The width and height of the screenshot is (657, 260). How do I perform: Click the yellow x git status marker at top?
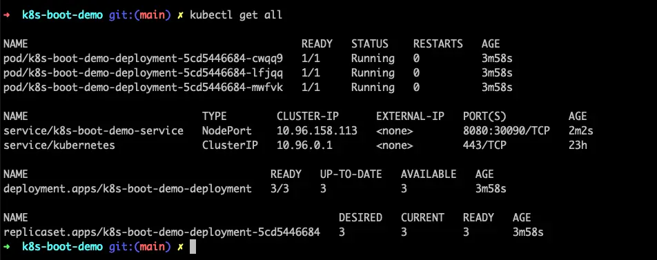[180, 15]
